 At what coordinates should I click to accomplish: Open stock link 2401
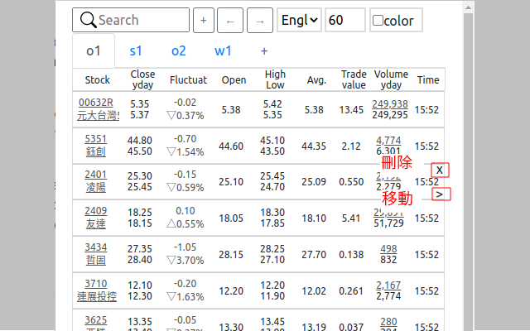point(96,175)
